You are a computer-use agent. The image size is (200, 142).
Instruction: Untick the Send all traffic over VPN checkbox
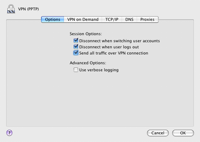point(76,53)
